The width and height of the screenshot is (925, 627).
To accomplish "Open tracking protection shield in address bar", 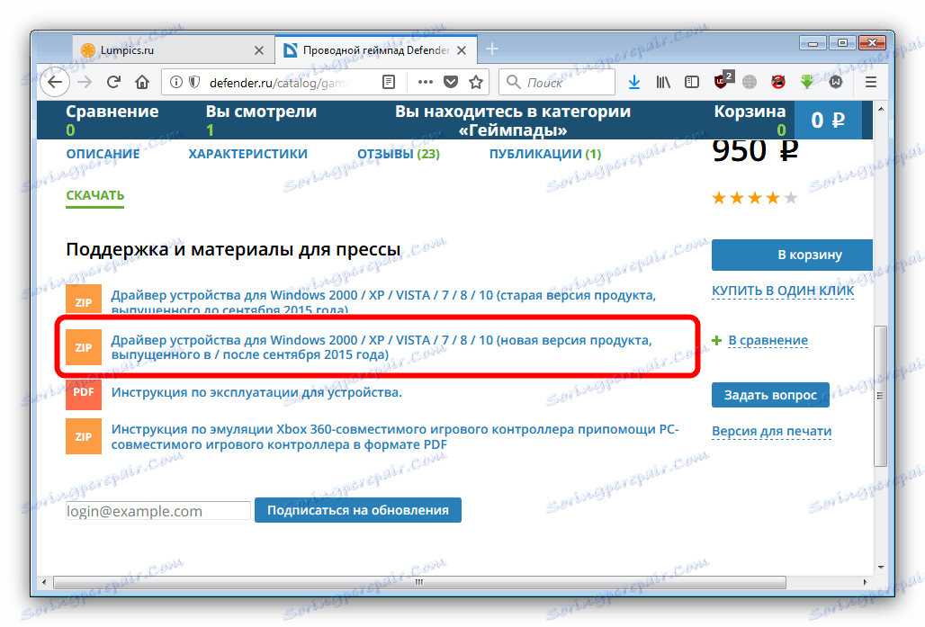I will point(194,82).
